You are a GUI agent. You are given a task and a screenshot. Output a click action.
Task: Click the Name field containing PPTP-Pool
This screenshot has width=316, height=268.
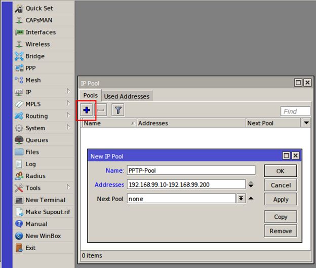pyautogui.click(x=191, y=171)
